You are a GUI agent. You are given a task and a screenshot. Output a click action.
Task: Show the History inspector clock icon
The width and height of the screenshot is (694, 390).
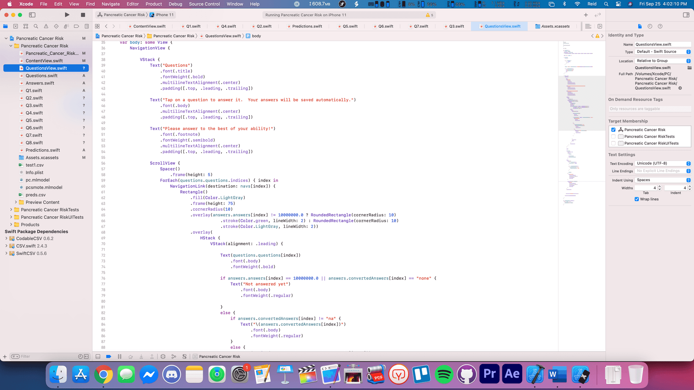point(650,26)
